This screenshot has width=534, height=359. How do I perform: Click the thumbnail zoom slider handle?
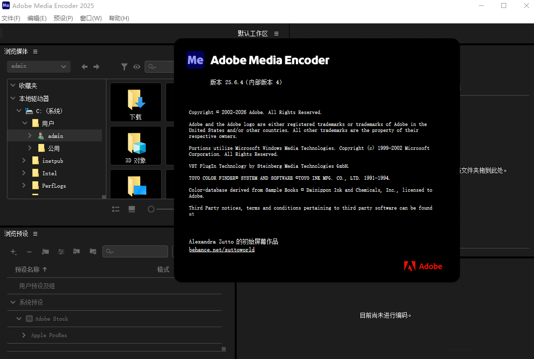[x=151, y=209]
